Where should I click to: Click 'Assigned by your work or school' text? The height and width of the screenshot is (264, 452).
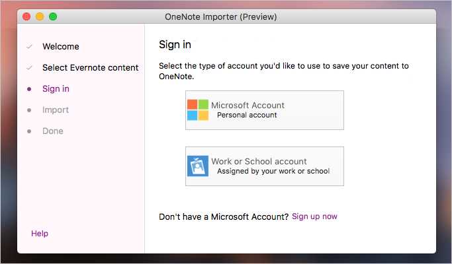[273, 171]
